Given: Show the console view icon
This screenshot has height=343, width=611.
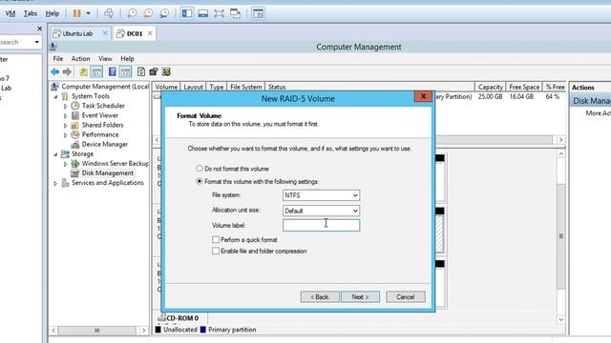Looking at the screenshot, I should (258, 13).
